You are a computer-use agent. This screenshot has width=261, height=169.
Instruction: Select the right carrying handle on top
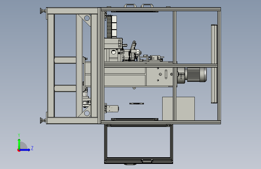pyautogui.click(x=147, y=6)
